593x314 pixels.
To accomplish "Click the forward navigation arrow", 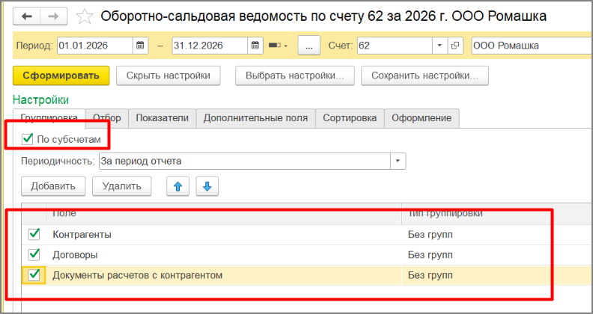I will click(x=53, y=16).
